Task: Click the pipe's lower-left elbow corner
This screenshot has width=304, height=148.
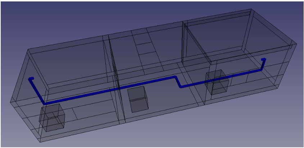Action: click(44, 103)
